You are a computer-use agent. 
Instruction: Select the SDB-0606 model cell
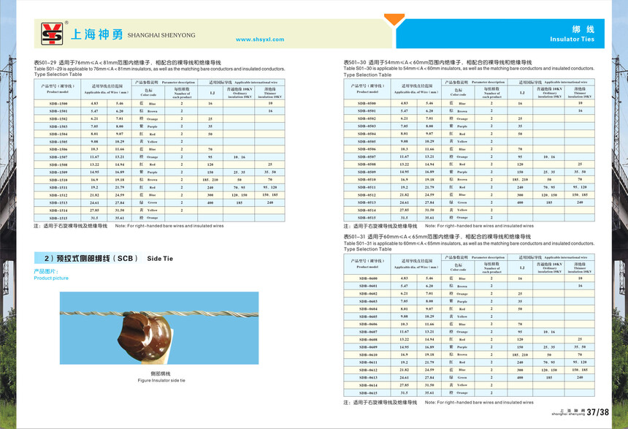368,324
